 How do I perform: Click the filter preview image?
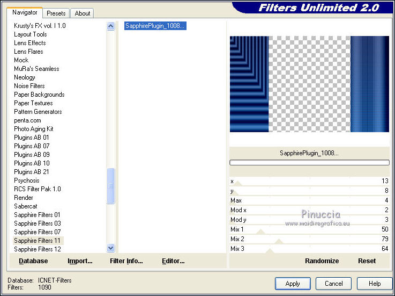tap(309, 84)
